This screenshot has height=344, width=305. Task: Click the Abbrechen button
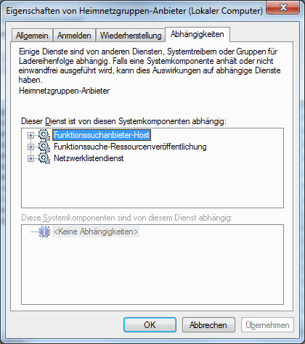(x=208, y=324)
